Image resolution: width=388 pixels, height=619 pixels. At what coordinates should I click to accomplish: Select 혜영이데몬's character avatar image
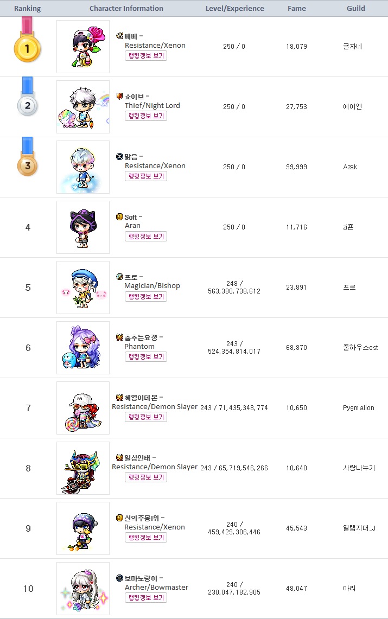(83, 408)
